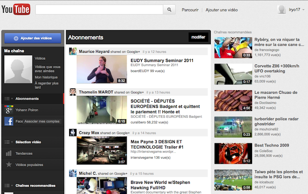Click the YouTube logo

16,9
